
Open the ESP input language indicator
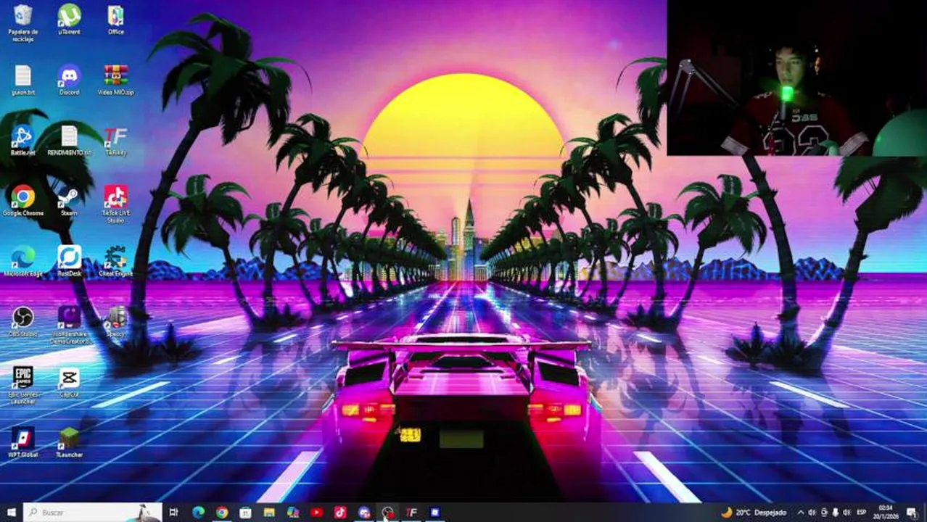tap(862, 513)
